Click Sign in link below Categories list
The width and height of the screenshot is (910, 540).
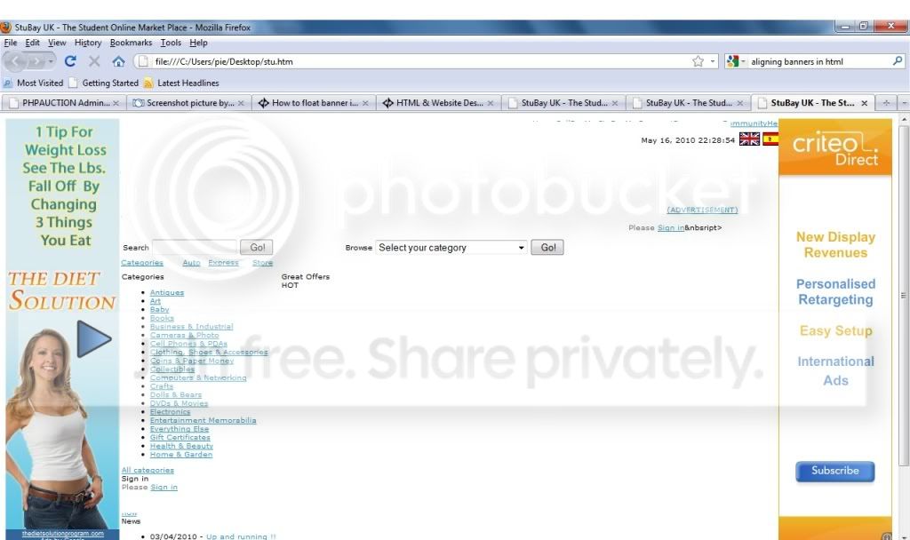coord(164,488)
